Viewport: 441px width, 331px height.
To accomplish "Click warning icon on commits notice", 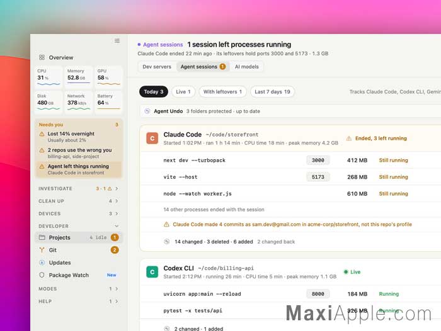I will pyautogui.click(x=166, y=224).
